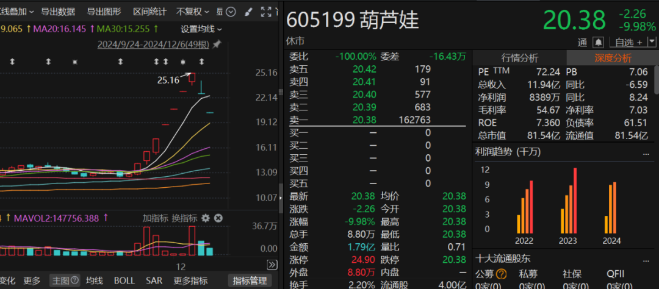The height and width of the screenshot is (289, 659).
Task: Select the BOLL indicator tab
Action: pos(124,280)
